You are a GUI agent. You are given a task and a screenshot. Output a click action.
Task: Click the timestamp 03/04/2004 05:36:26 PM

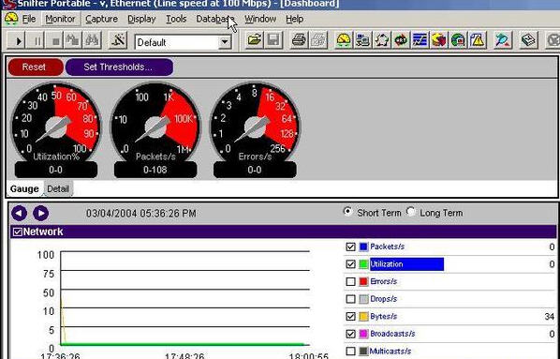point(141,214)
